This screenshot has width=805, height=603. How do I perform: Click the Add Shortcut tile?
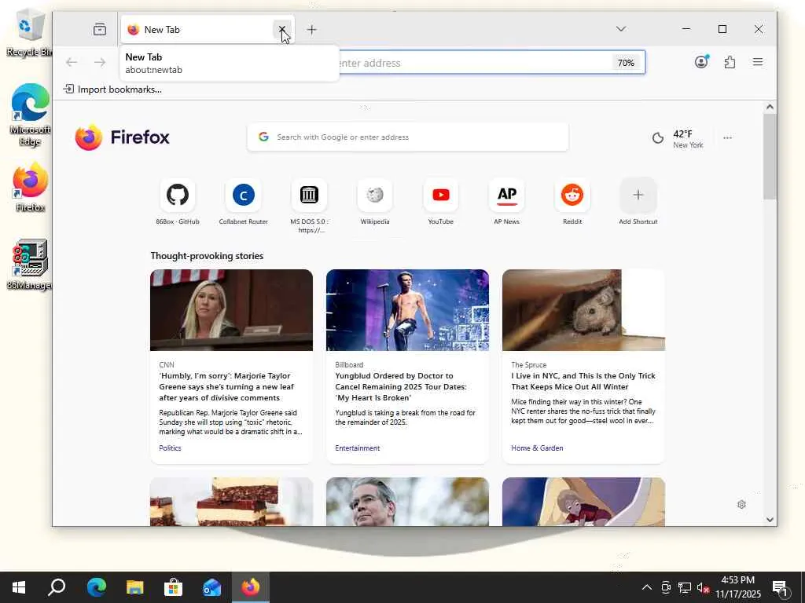(x=638, y=201)
